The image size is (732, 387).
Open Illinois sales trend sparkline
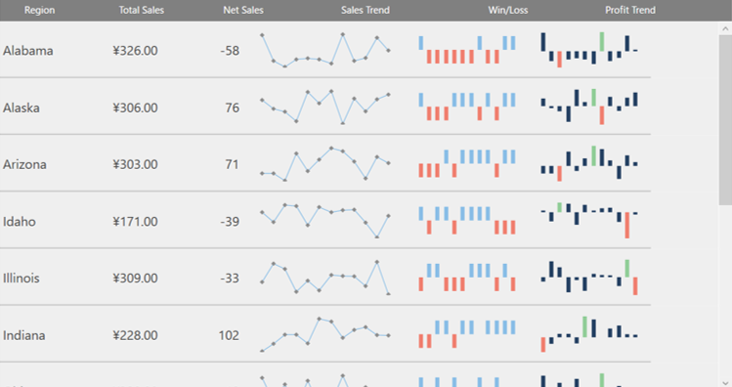[x=324, y=278]
